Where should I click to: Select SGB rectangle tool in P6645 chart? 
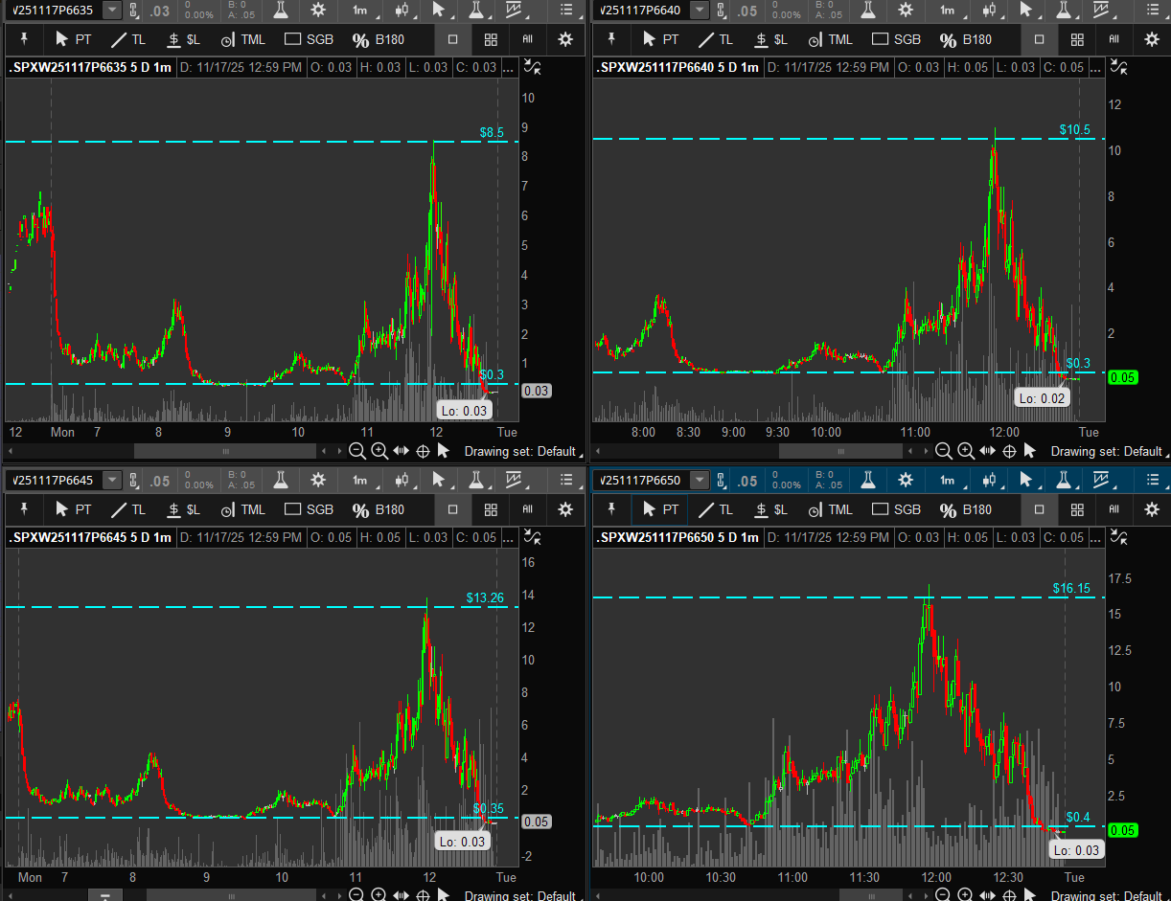tap(309, 509)
